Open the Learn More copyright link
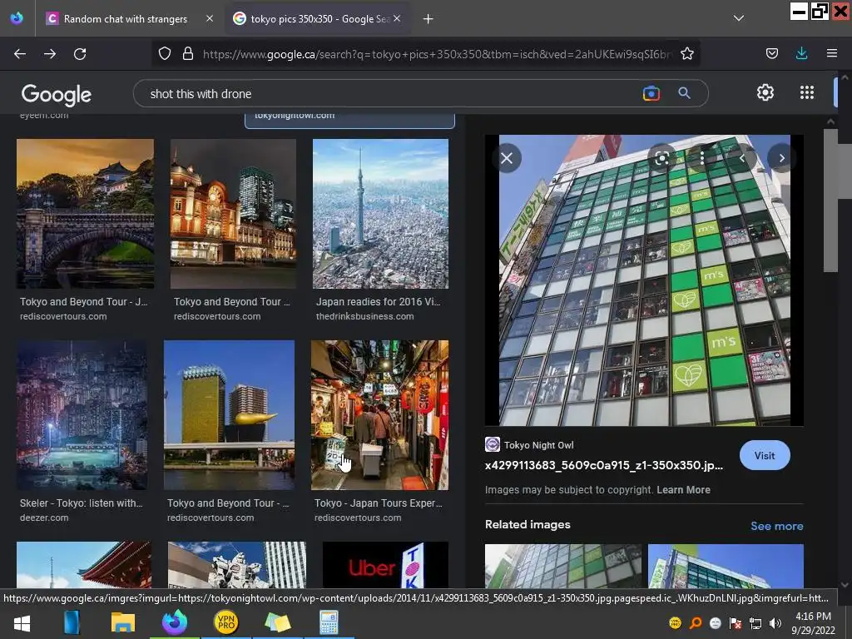 [683, 489]
